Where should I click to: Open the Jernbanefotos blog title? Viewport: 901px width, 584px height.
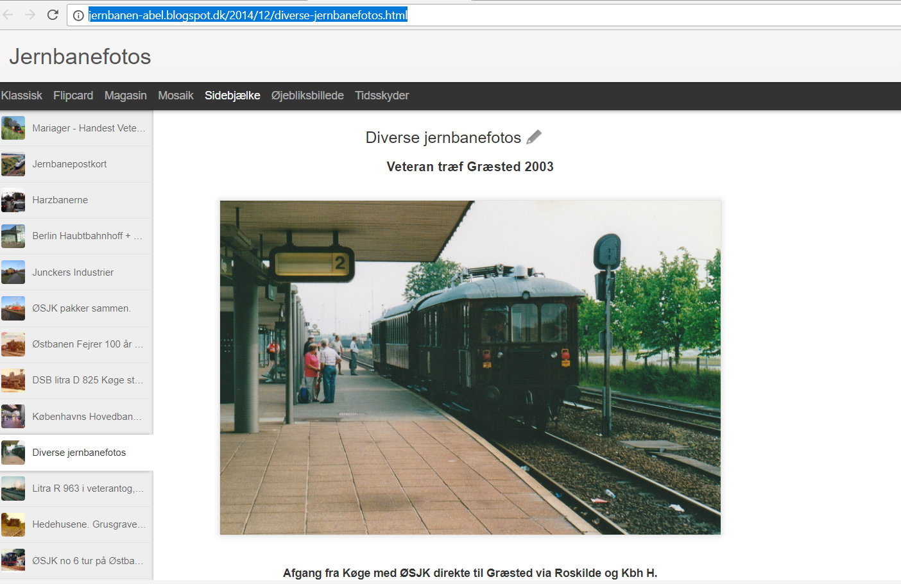[x=80, y=56]
